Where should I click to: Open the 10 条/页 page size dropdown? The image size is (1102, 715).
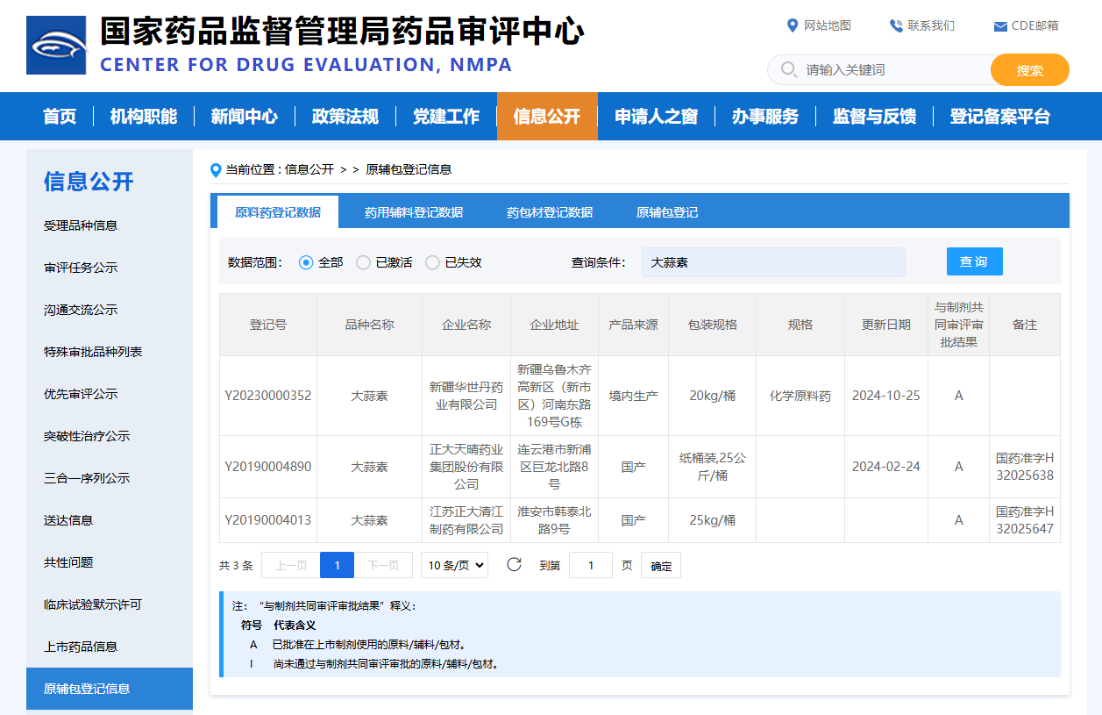454,565
